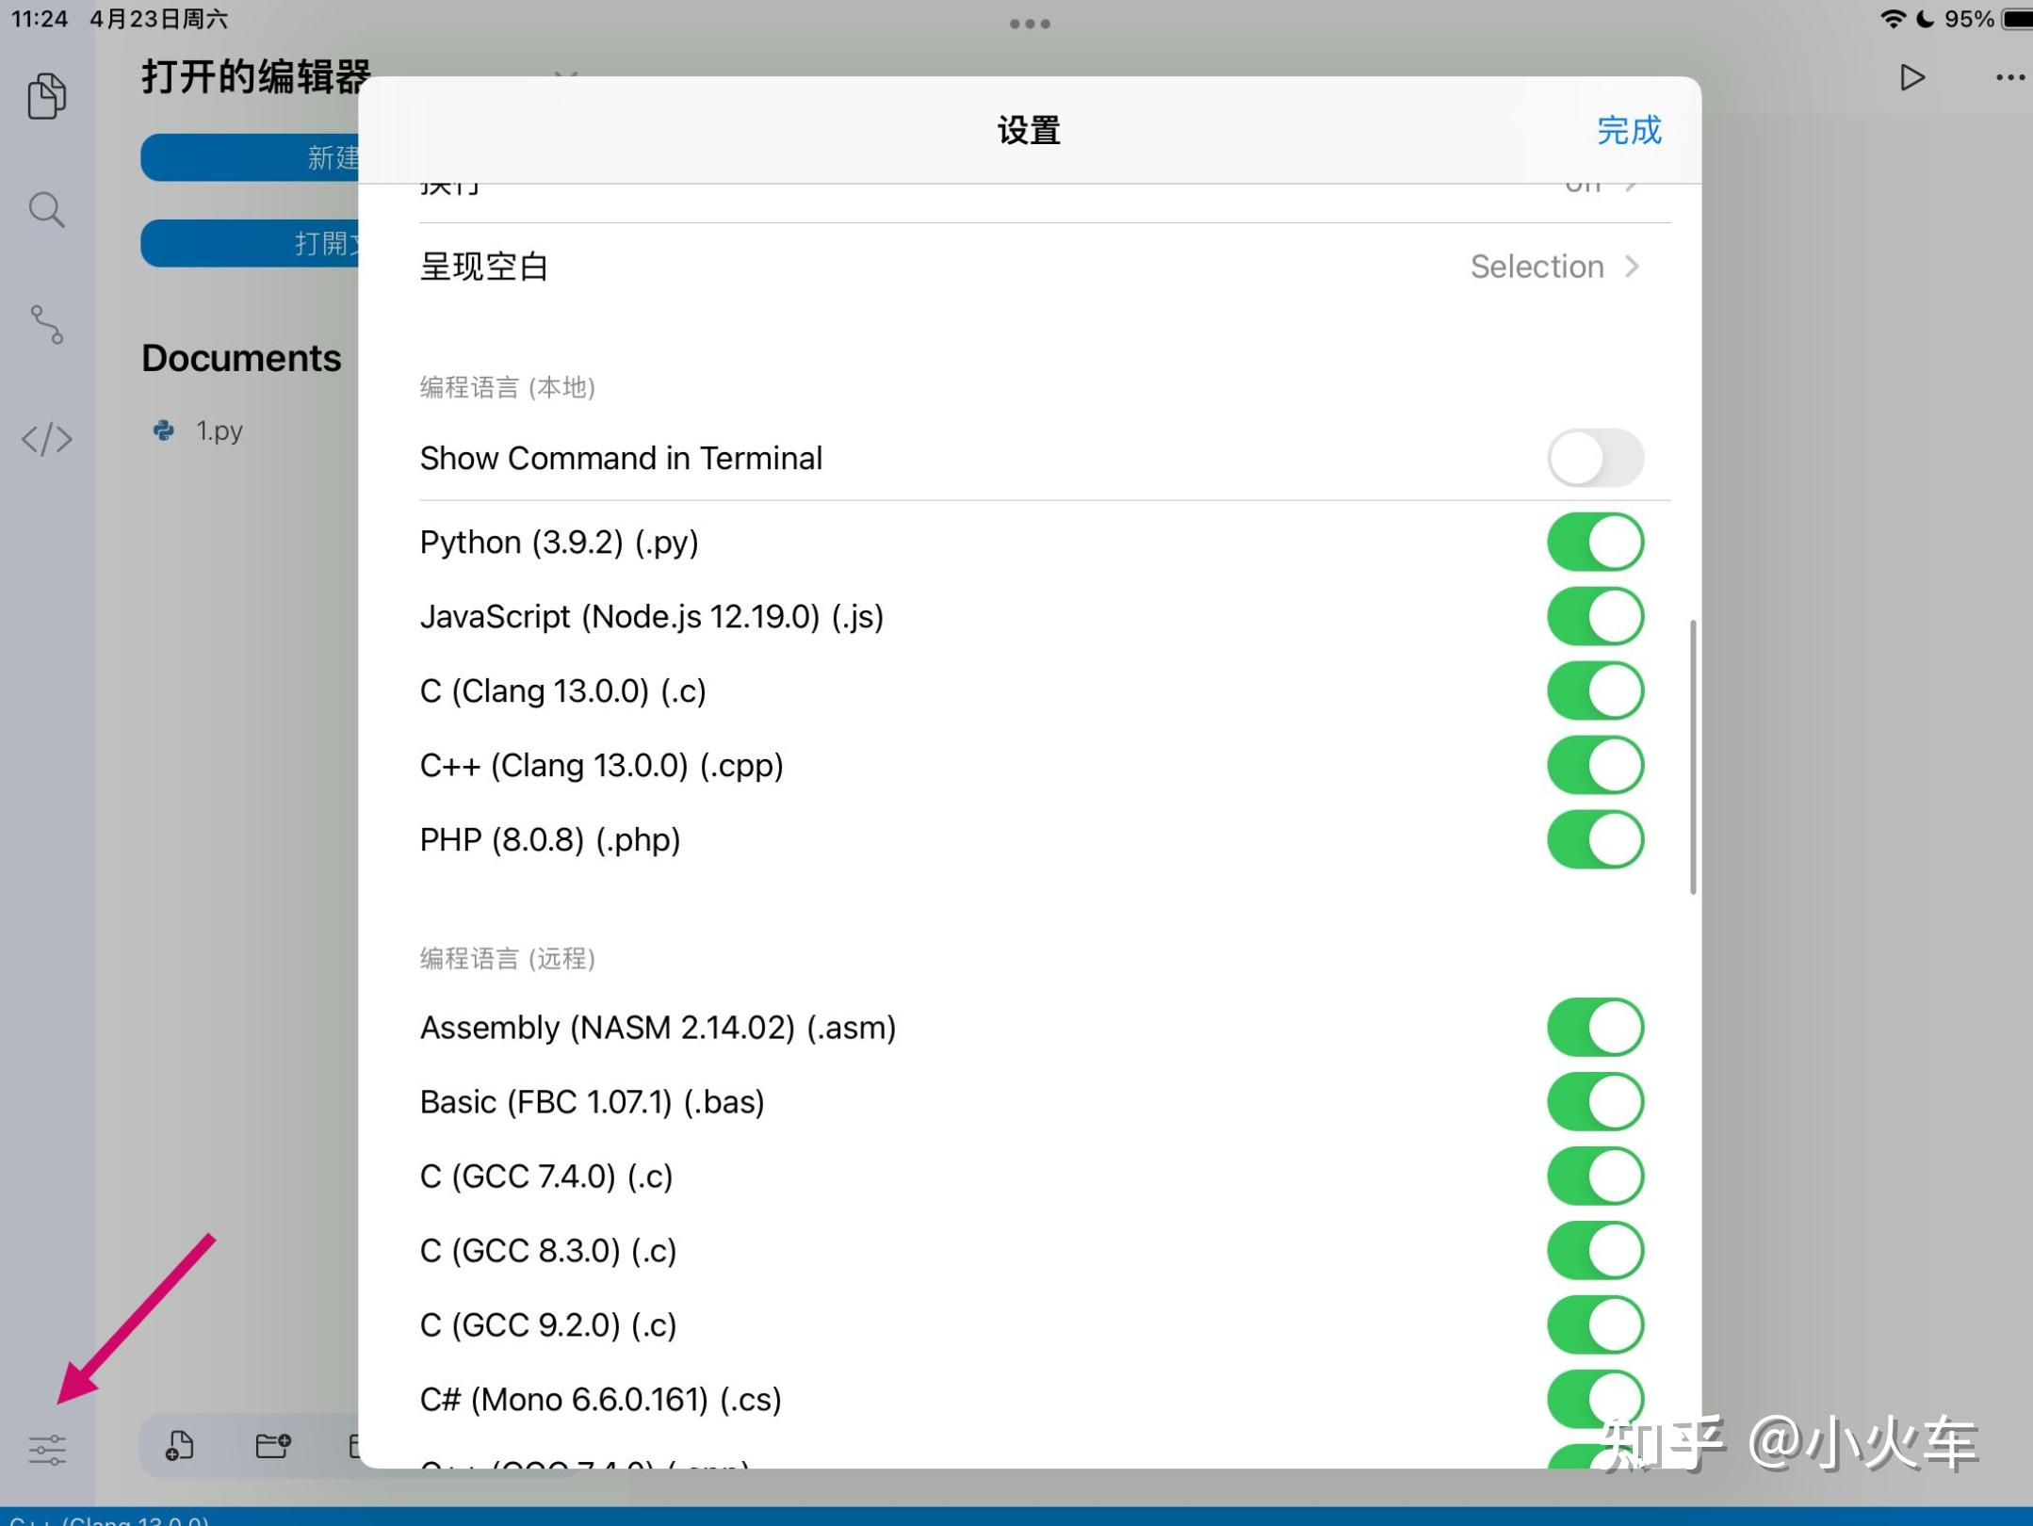Screen dimensions: 2033x1526
Task: Disable the Python (3.9.2) language toggle
Action: 1594,541
